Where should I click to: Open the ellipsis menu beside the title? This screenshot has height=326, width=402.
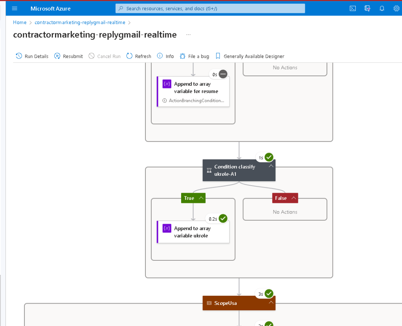[189, 35]
